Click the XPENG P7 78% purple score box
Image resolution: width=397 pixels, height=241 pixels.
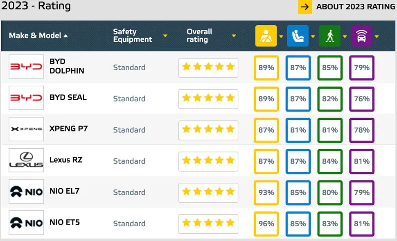[x=362, y=130]
